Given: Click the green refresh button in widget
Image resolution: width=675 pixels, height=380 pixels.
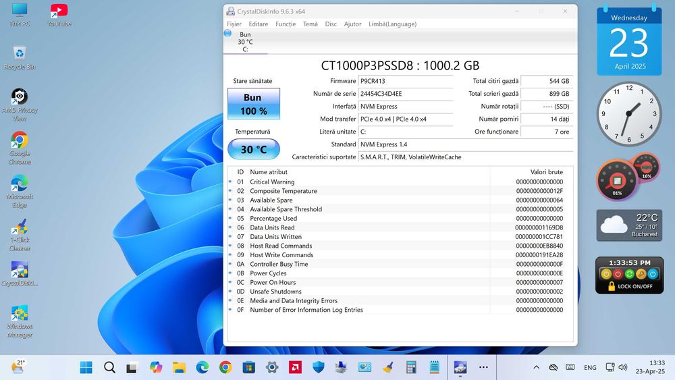Looking at the screenshot, I should pyautogui.click(x=628, y=274).
